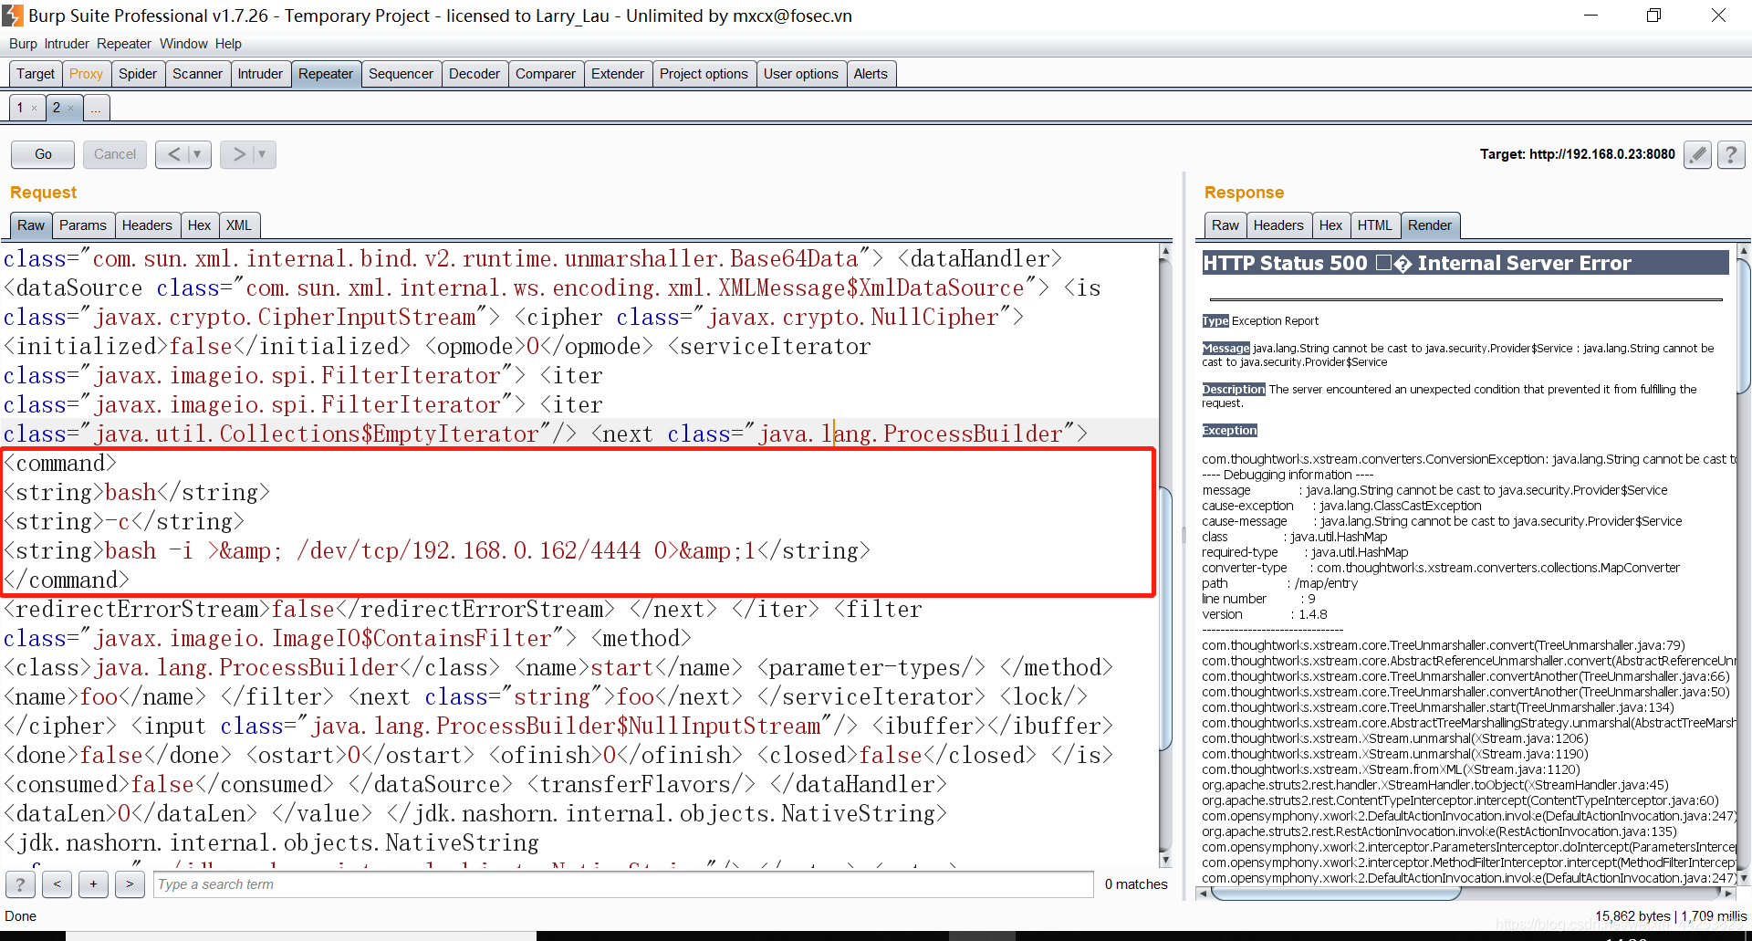This screenshot has width=1752, height=941.
Task: Select Repeater sub-tab 1
Action: pos(20,108)
